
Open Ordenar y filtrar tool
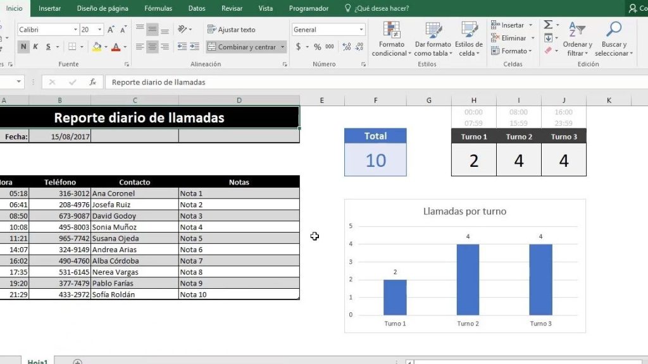coord(577,32)
